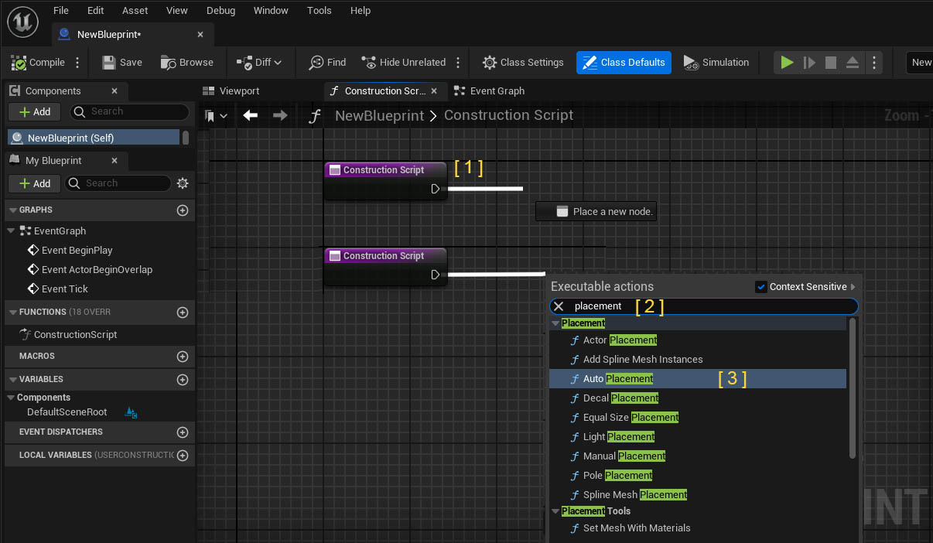The height and width of the screenshot is (543, 933).
Task: Add a new graph with plus icon
Action: coord(183,210)
